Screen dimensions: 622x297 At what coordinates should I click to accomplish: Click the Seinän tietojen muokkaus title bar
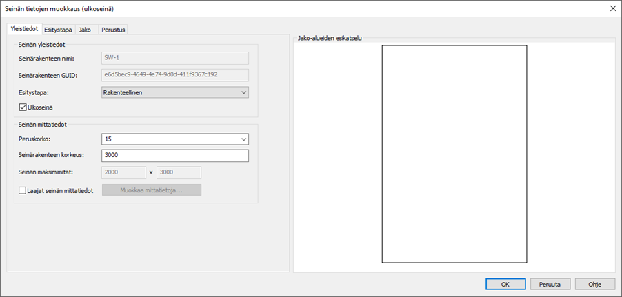(276, 8)
